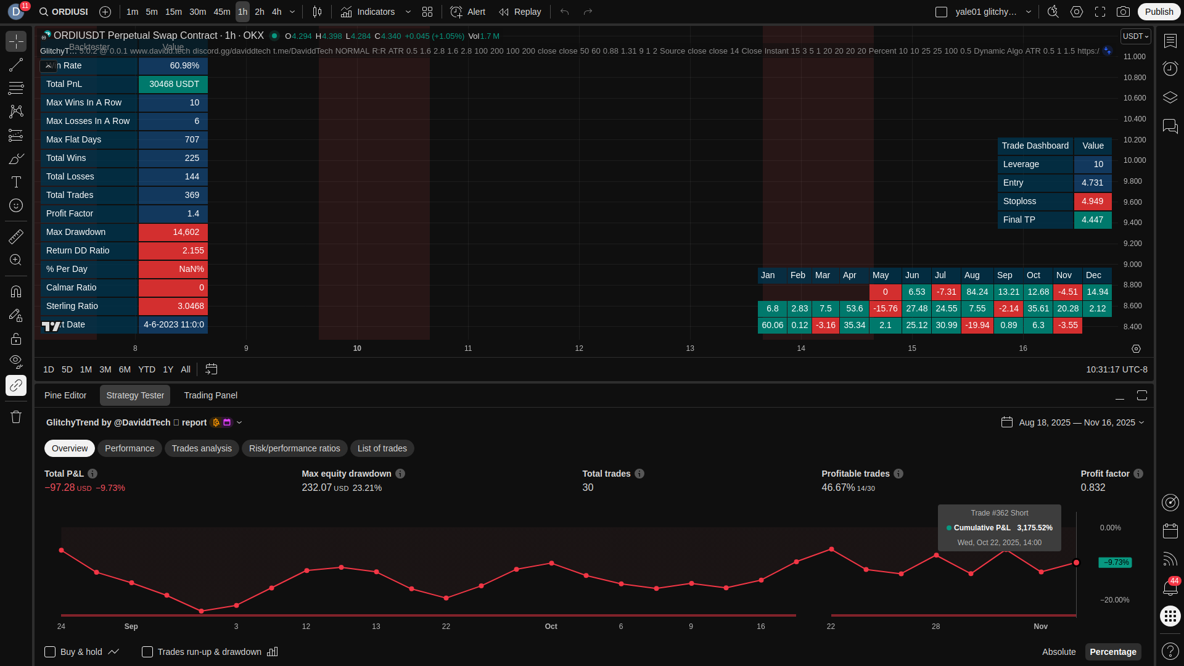Open the List of trades tab

point(382,448)
